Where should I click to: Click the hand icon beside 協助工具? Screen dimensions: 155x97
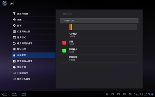coord(14,67)
